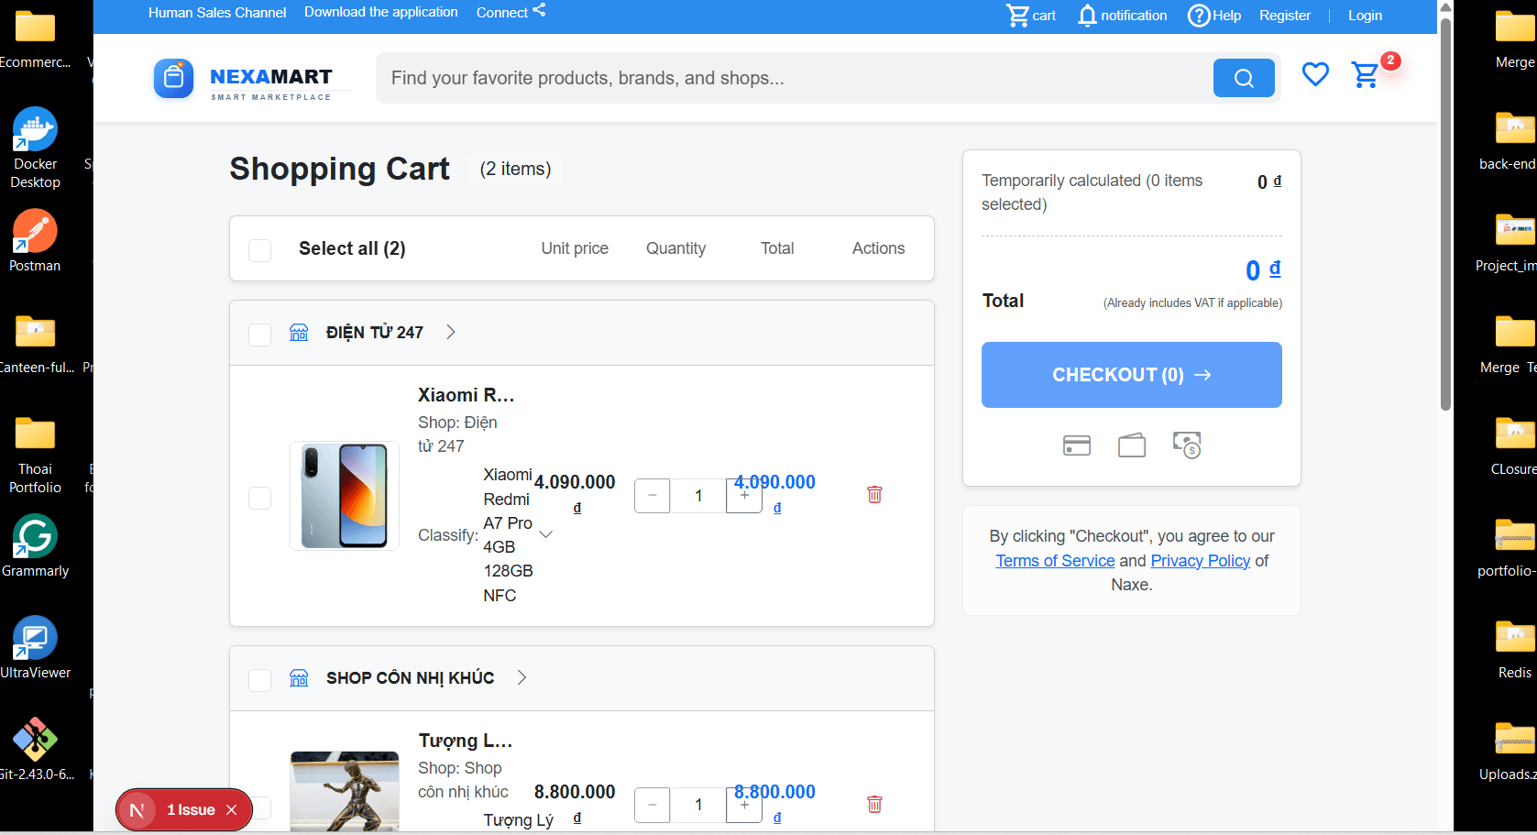The width and height of the screenshot is (1537, 835).
Task: Open Download the application menu item
Action: pos(381,12)
